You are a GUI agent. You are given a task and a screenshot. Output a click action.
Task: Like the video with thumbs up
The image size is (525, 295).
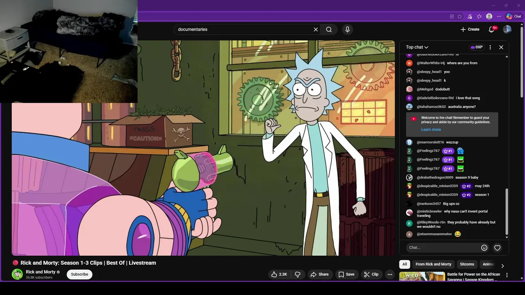[279, 275]
